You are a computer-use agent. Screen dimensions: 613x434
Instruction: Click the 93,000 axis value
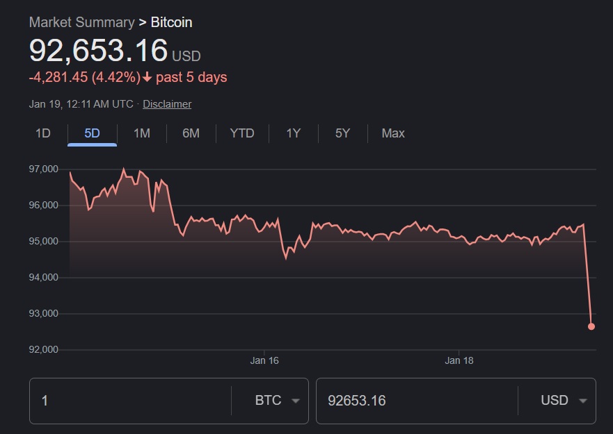[x=43, y=313]
